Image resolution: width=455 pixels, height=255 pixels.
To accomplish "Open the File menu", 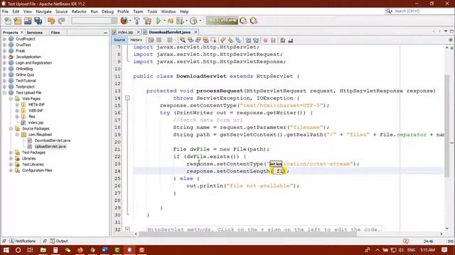I will point(5,11).
